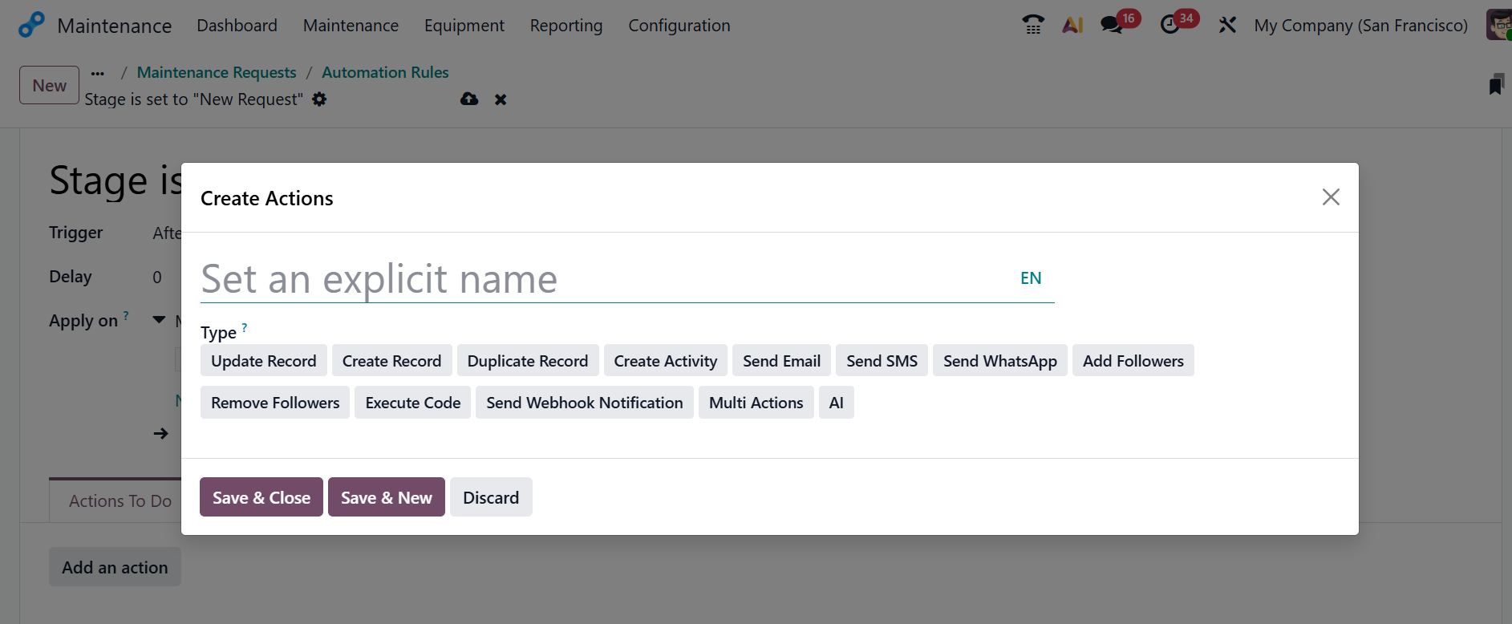Viewport: 1512px width, 624px height.
Task: Open the VoIP phone icon
Action: (1032, 25)
